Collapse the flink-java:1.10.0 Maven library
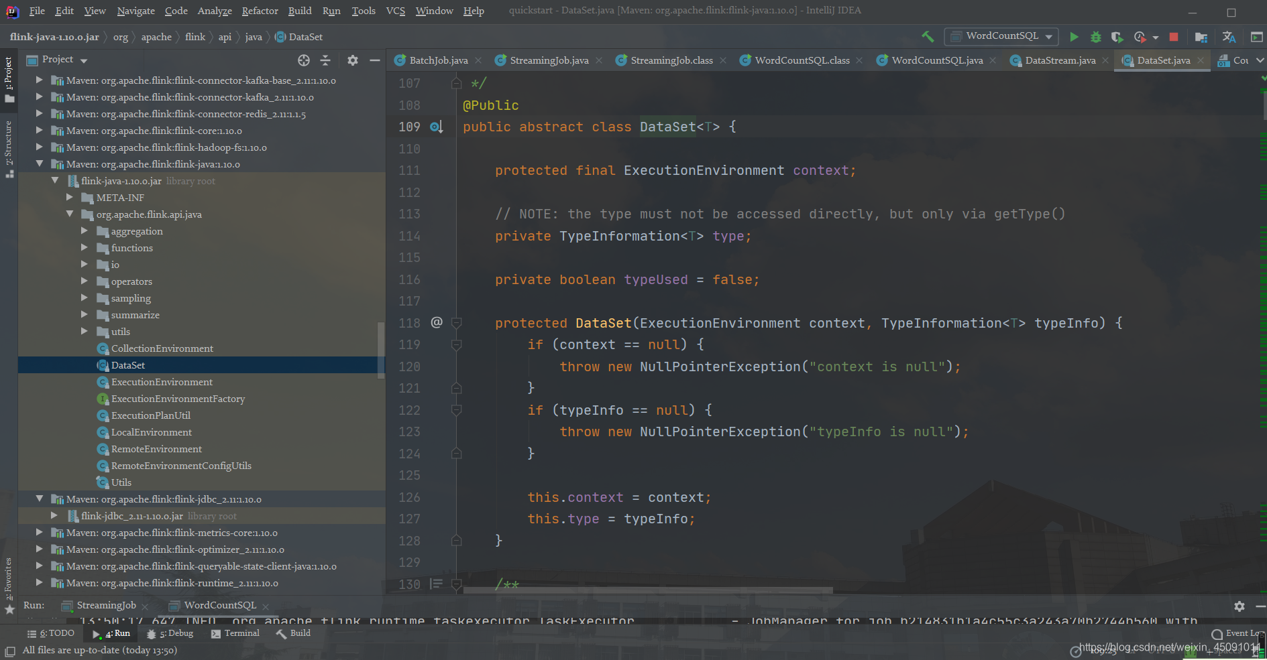Viewport: 1267px width, 660px height. [40, 163]
